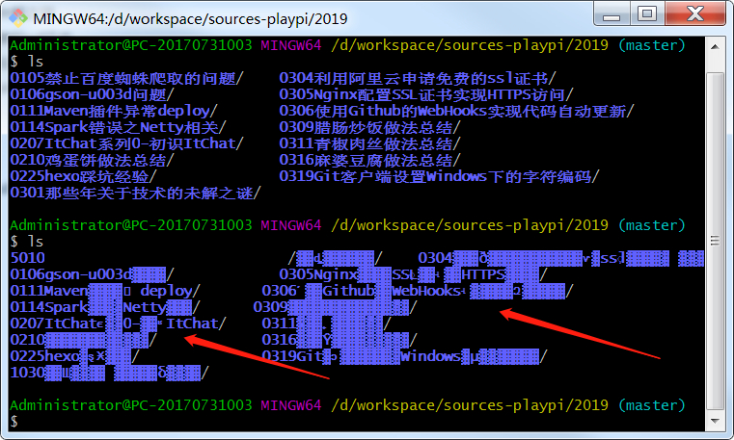Image resolution: width=734 pixels, height=440 pixels.
Task: Click garbled entry containing Github WebHooks
Action: (418, 291)
